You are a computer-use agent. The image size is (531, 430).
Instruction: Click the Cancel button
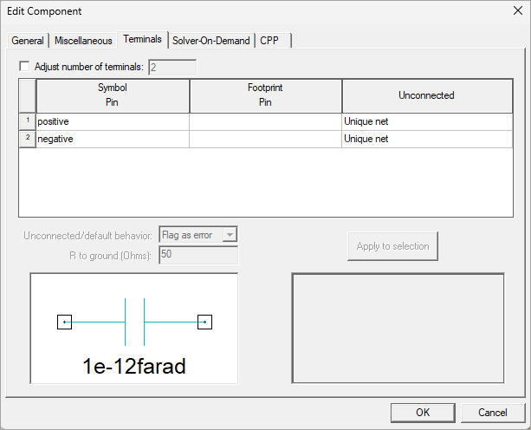pyautogui.click(x=493, y=413)
